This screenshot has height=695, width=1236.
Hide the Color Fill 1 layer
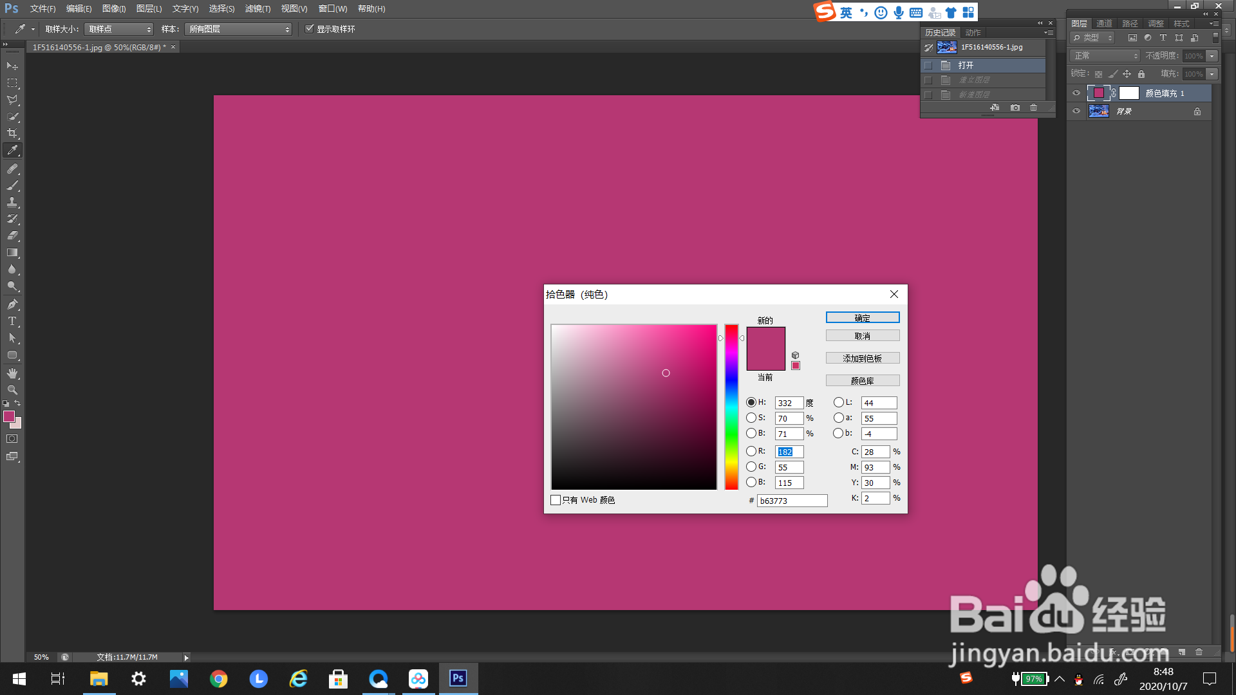[x=1076, y=93]
